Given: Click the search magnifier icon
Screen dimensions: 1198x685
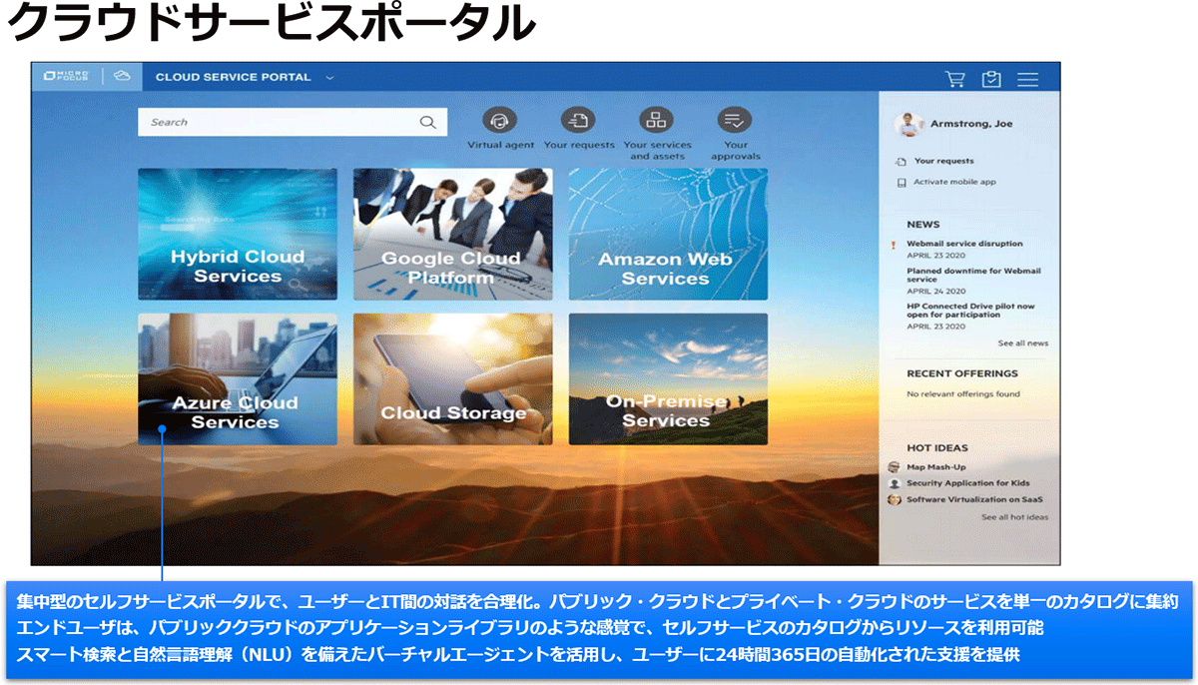Looking at the screenshot, I should [427, 123].
